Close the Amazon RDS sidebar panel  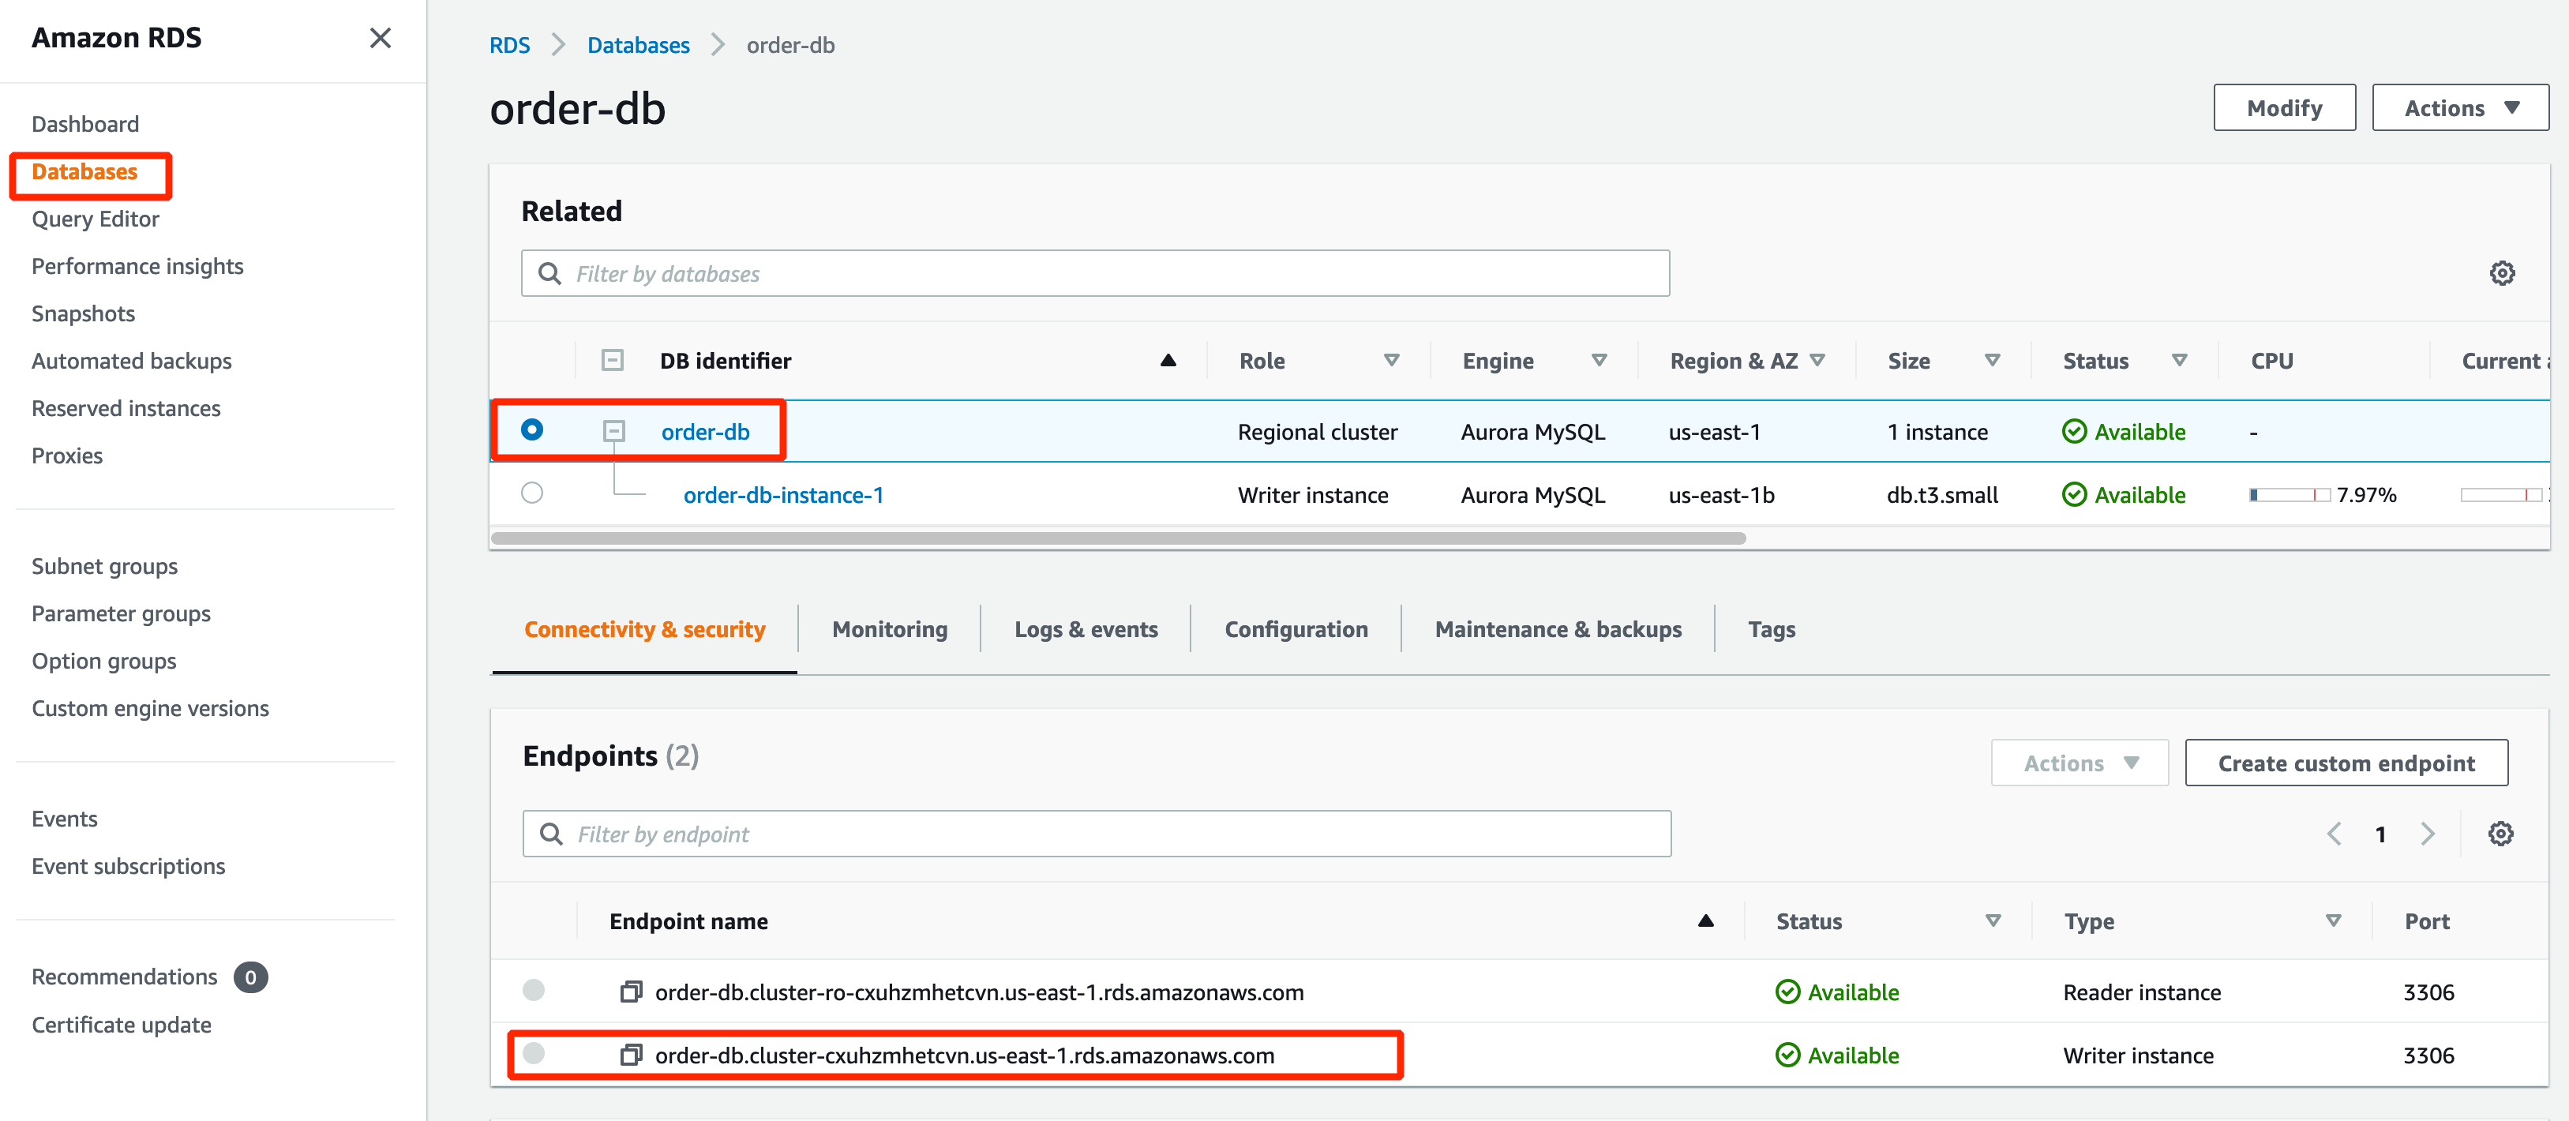tap(380, 38)
